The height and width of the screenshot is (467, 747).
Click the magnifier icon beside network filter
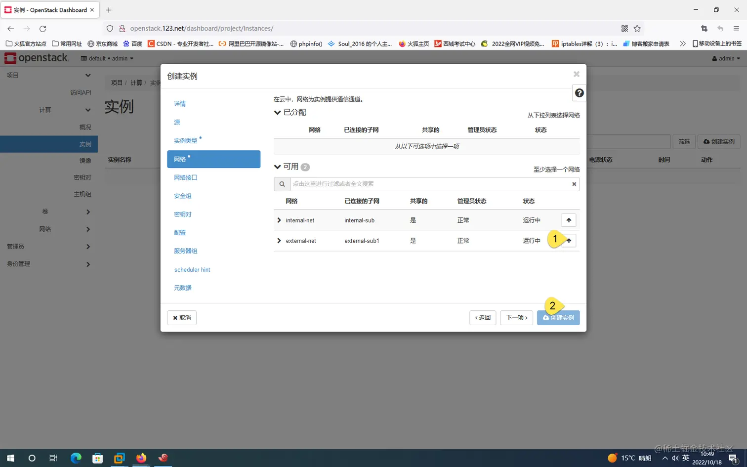(x=282, y=184)
